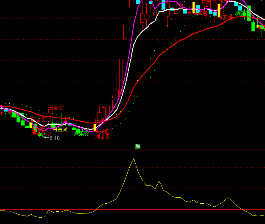The image size is (265, 224).
Task: Click the highest peak of yellow indicator line
Action: click(134, 158)
